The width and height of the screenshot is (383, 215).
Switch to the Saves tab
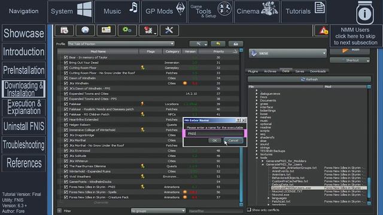tap(300, 71)
